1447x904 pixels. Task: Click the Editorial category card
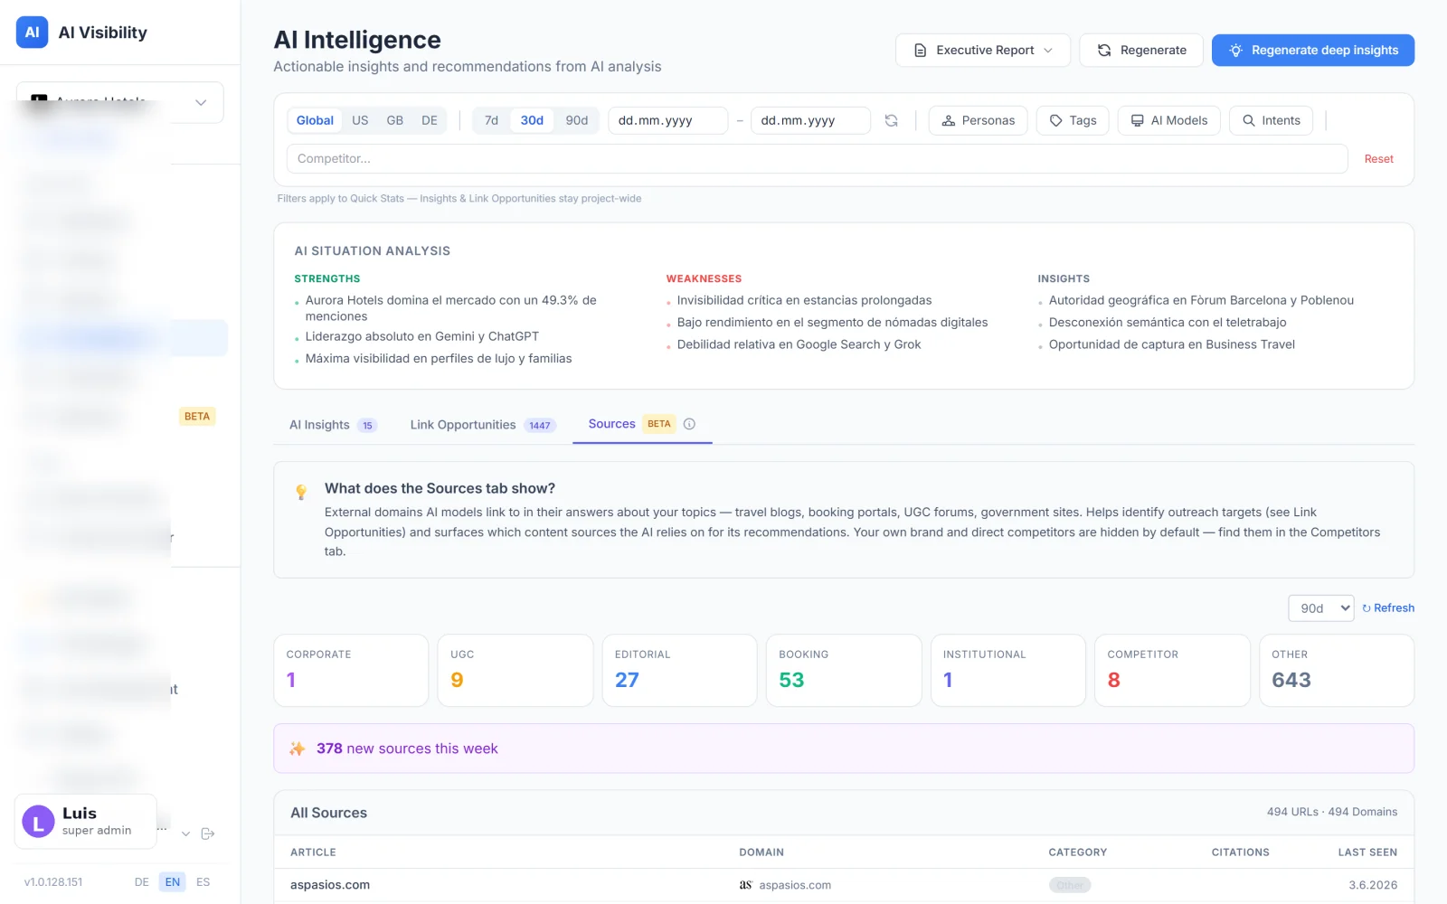coord(679,670)
